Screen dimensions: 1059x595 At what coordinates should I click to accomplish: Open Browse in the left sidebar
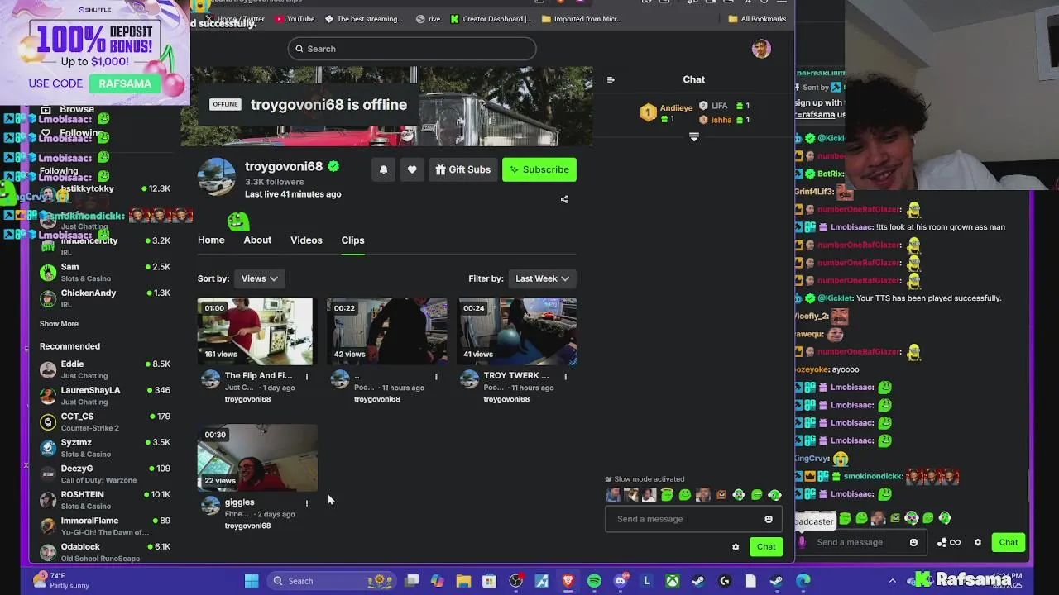click(x=68, y=109)
